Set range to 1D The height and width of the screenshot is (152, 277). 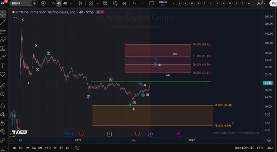(14, 148)
